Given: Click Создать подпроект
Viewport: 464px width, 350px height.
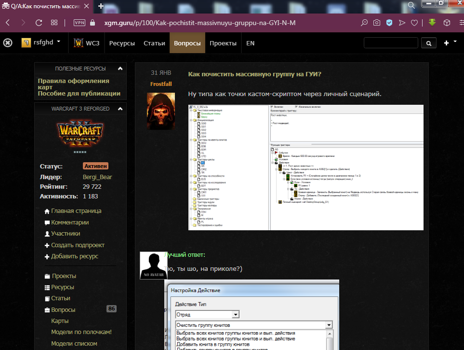Looking at the screenshot, I should click(75, 245).
